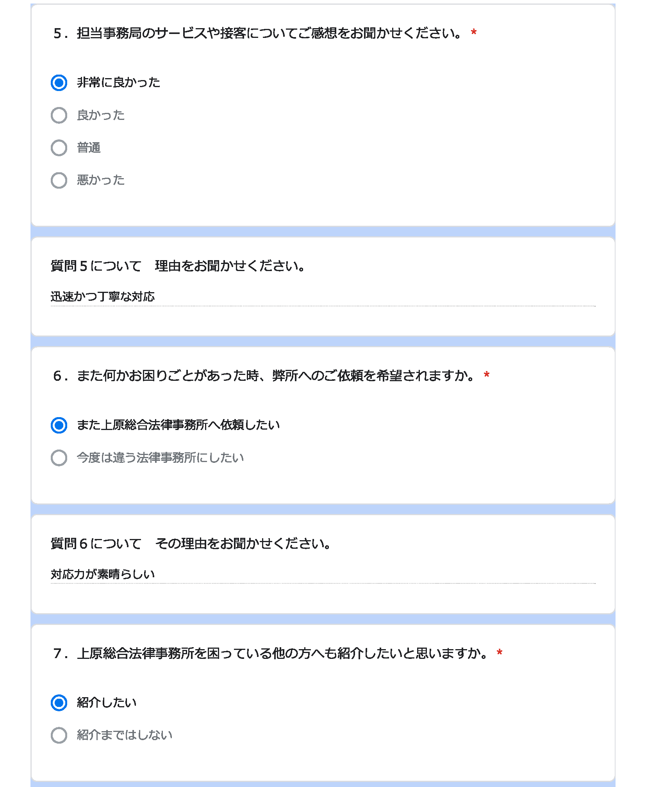Select the radio circle beside 普通
Screen dimensions: 646x787
pyautogui.click(x=59, y=148)
